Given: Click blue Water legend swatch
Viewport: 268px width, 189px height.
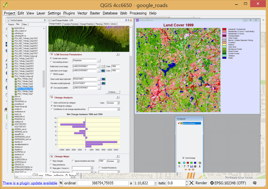Looking at the screenshot, I should pos(224,58).
